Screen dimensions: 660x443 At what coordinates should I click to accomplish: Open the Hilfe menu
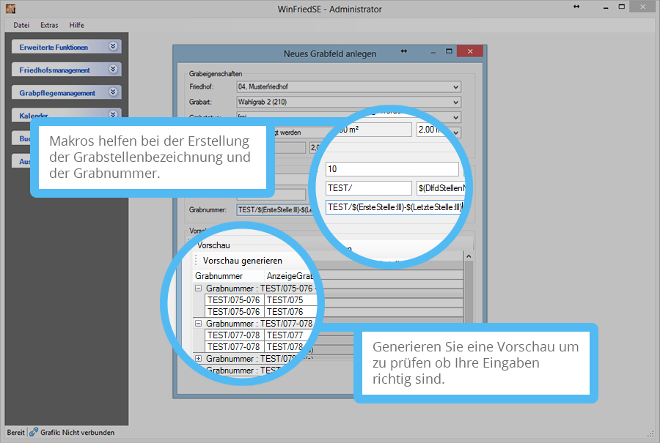[x=76, y=25]
